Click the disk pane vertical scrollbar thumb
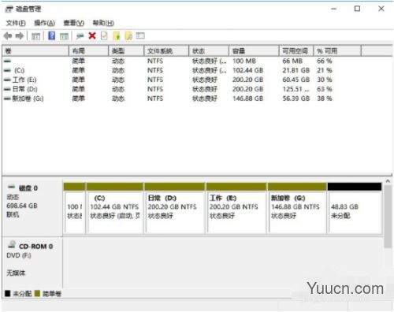The height and width of the screenshot is (312, 394). 388,217
